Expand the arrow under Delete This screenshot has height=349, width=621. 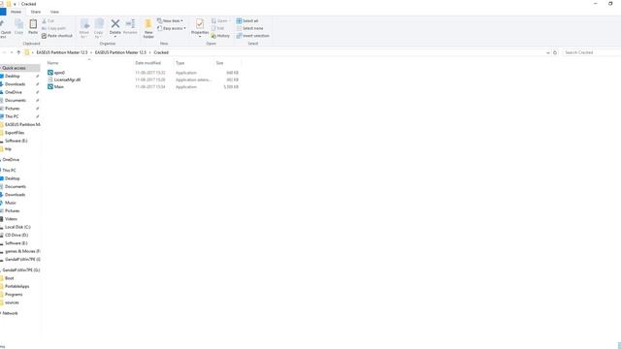click(115, 37)
